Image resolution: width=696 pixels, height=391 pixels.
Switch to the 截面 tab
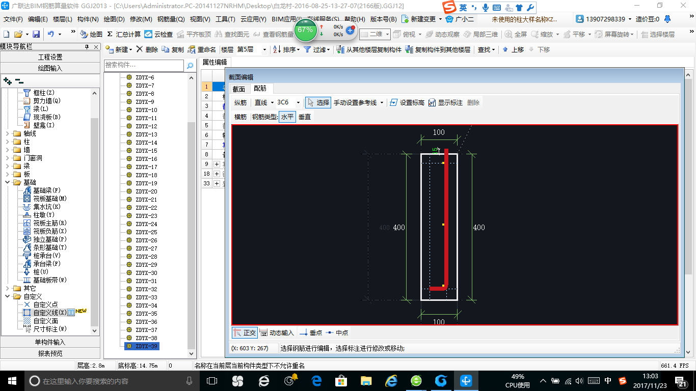point(238,89)
